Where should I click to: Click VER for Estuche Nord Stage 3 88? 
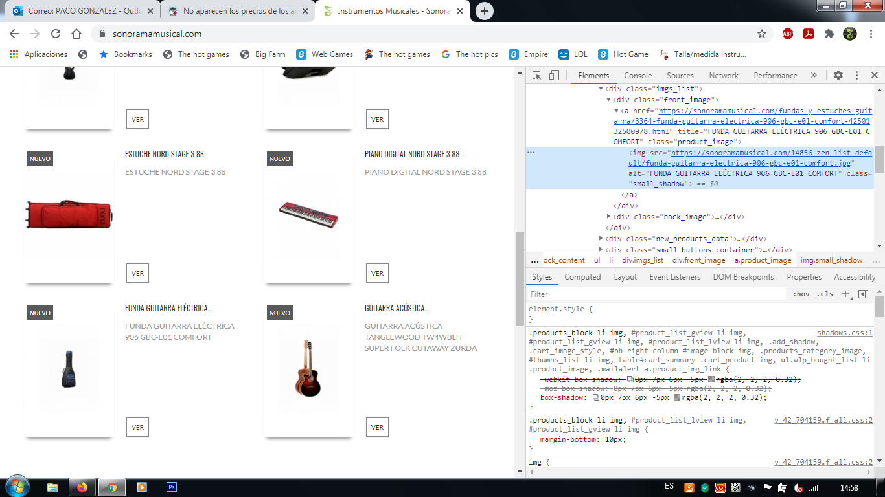click(137, 273)
